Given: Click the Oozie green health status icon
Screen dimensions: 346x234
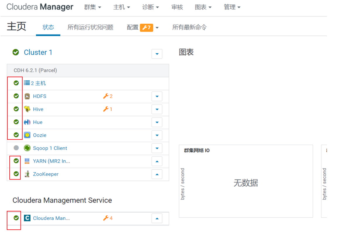Looking at the screenshot, I should coord(16,135).
